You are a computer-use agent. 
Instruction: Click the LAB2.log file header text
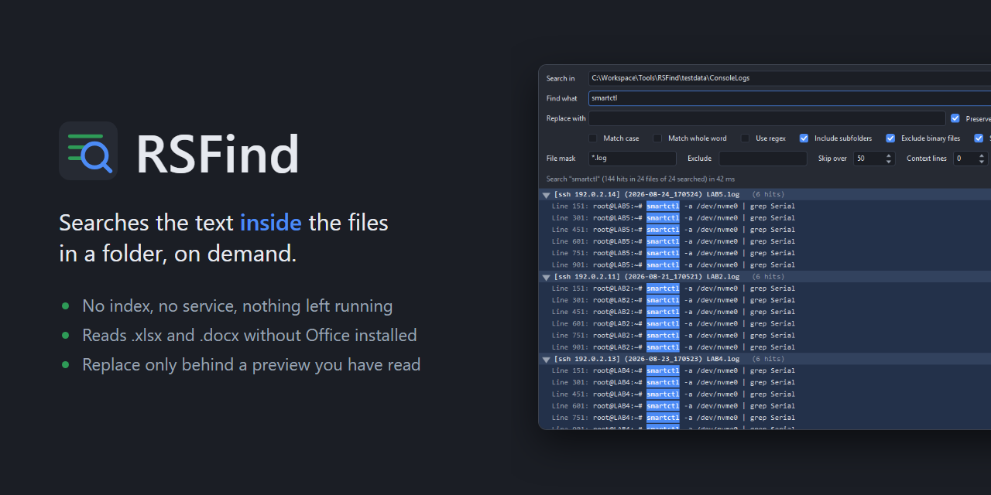[x=646, y=277]
